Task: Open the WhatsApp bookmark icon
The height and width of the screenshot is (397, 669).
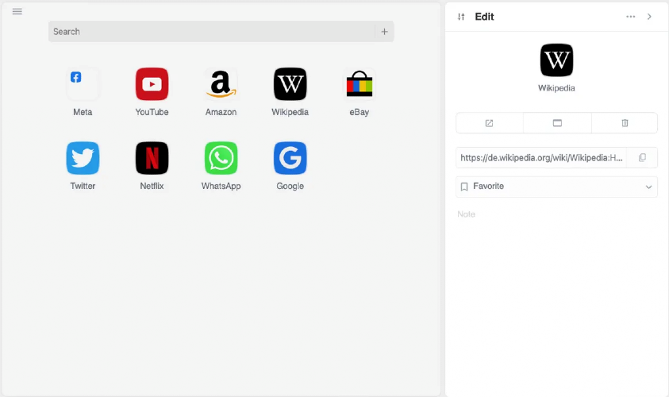Action: (x=221, y=158)
